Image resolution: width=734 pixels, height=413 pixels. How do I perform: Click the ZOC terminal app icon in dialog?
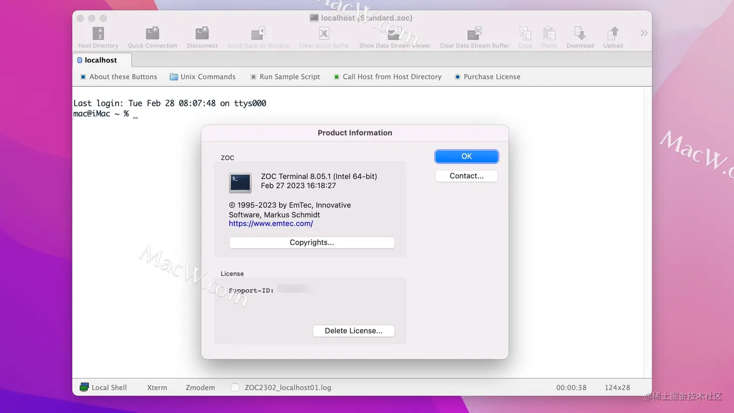click(x=240, y=183)
